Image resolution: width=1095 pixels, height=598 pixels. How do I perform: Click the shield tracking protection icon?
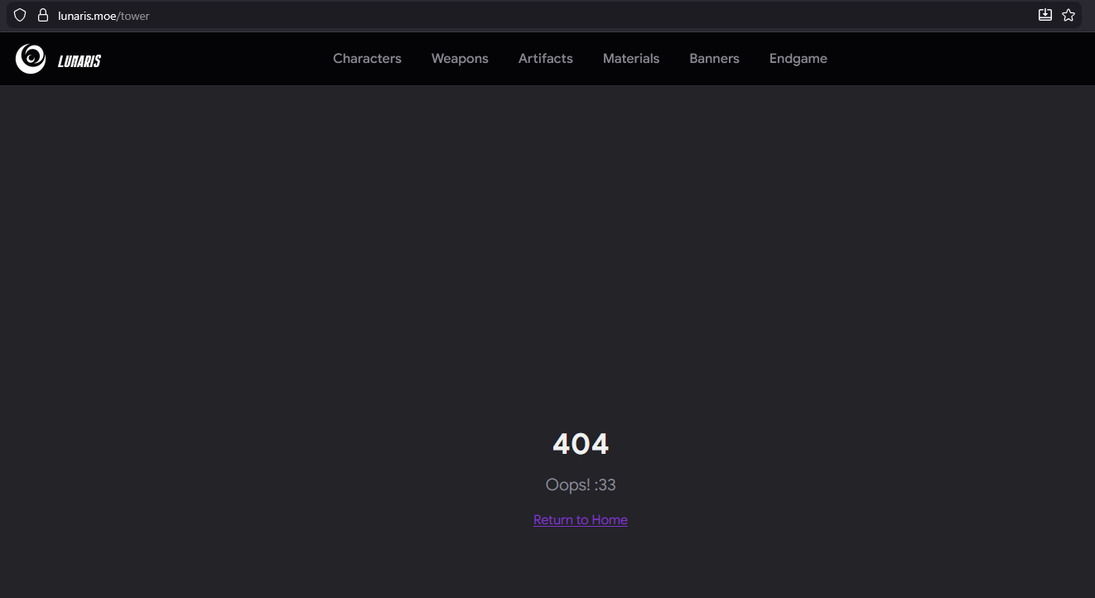point(20,15)
